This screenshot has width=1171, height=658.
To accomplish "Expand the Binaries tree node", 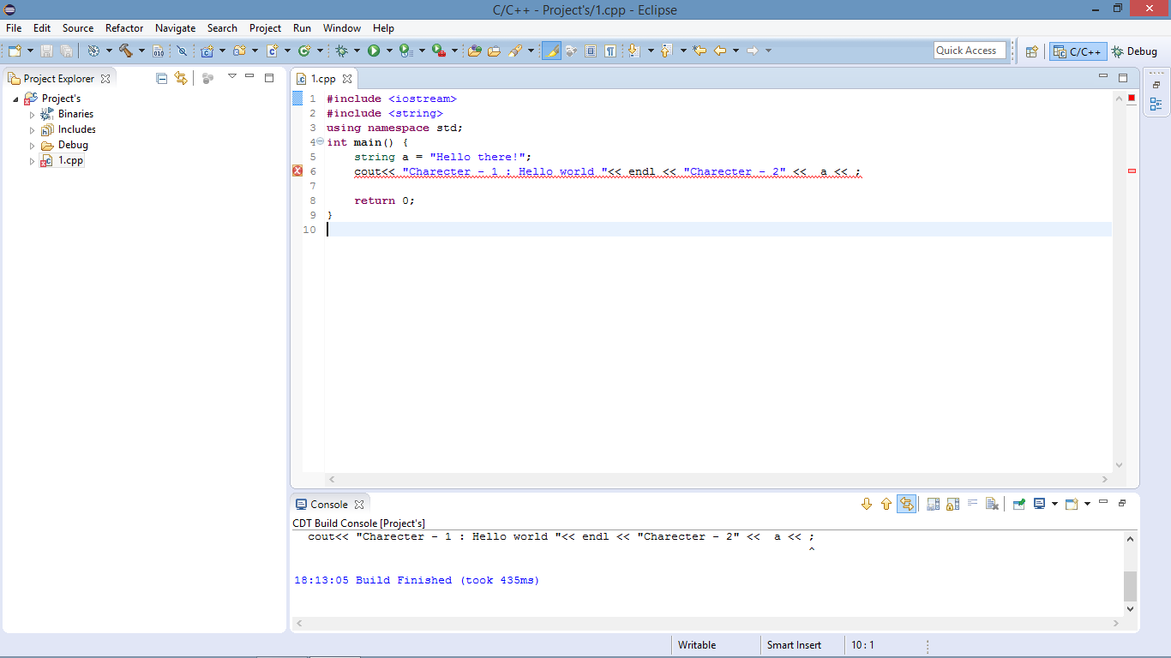I will coord(33,114).
